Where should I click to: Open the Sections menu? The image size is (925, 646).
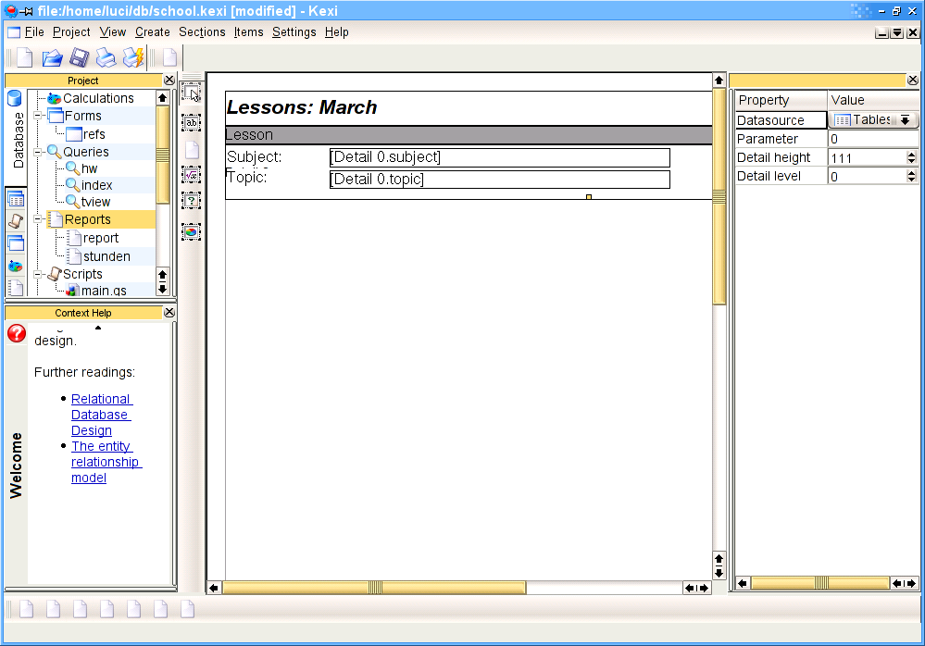pyautogui.click(x=202, y=31)
